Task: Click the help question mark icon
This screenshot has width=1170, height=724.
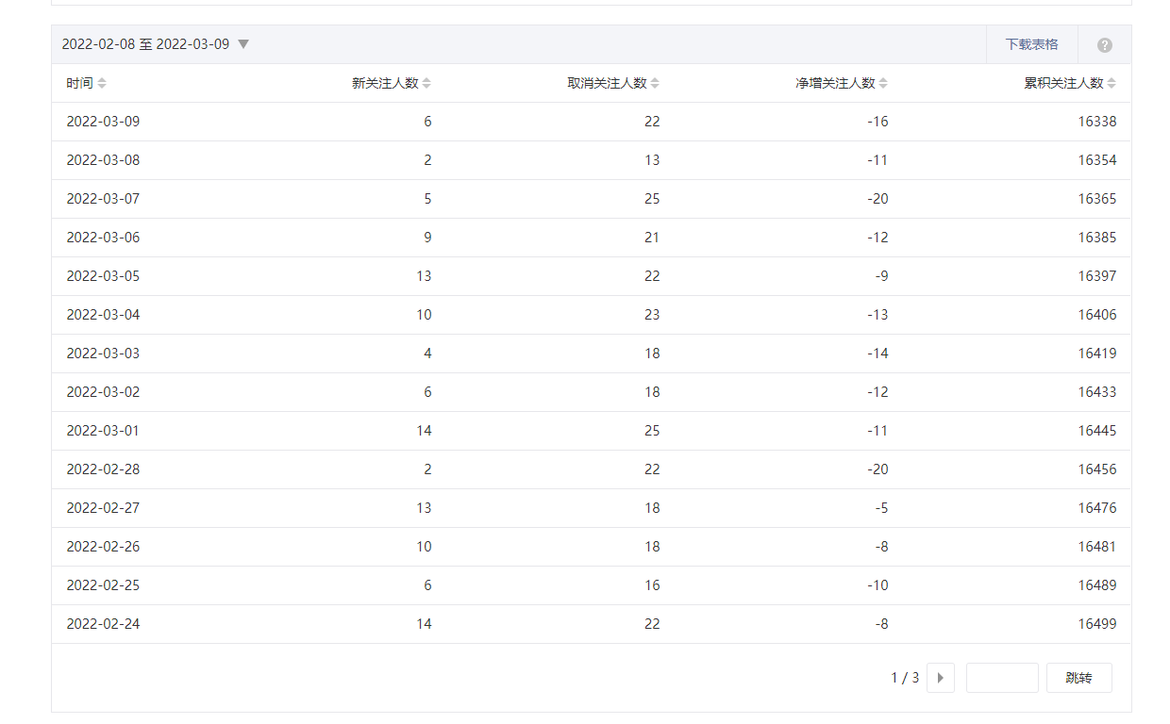Action: [x=1104, y=45]
